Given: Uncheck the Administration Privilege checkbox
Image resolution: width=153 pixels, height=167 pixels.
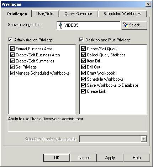Looking at the screenshot, I should click(10, 40).
